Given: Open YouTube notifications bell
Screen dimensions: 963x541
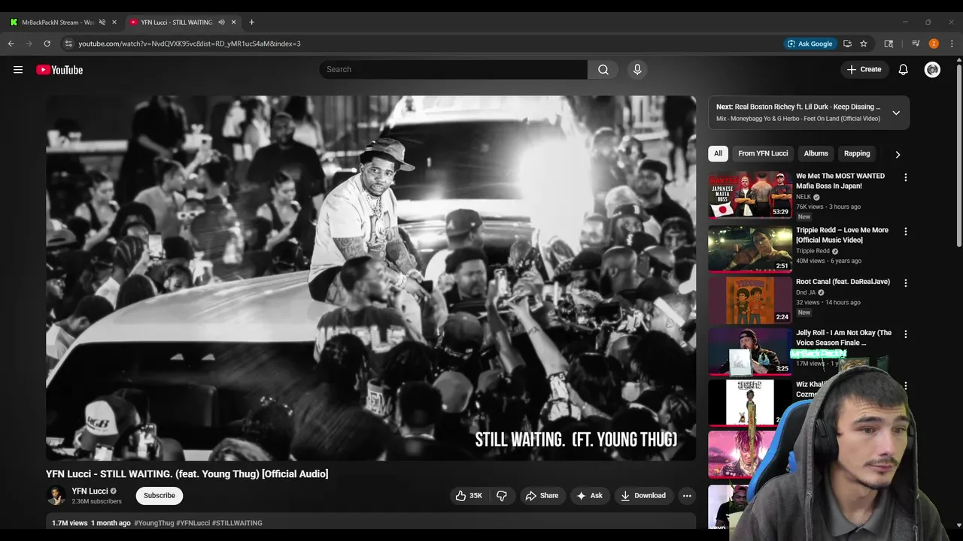Looking at the screenshot, I should pyautogui.click(x=903, y=70).
